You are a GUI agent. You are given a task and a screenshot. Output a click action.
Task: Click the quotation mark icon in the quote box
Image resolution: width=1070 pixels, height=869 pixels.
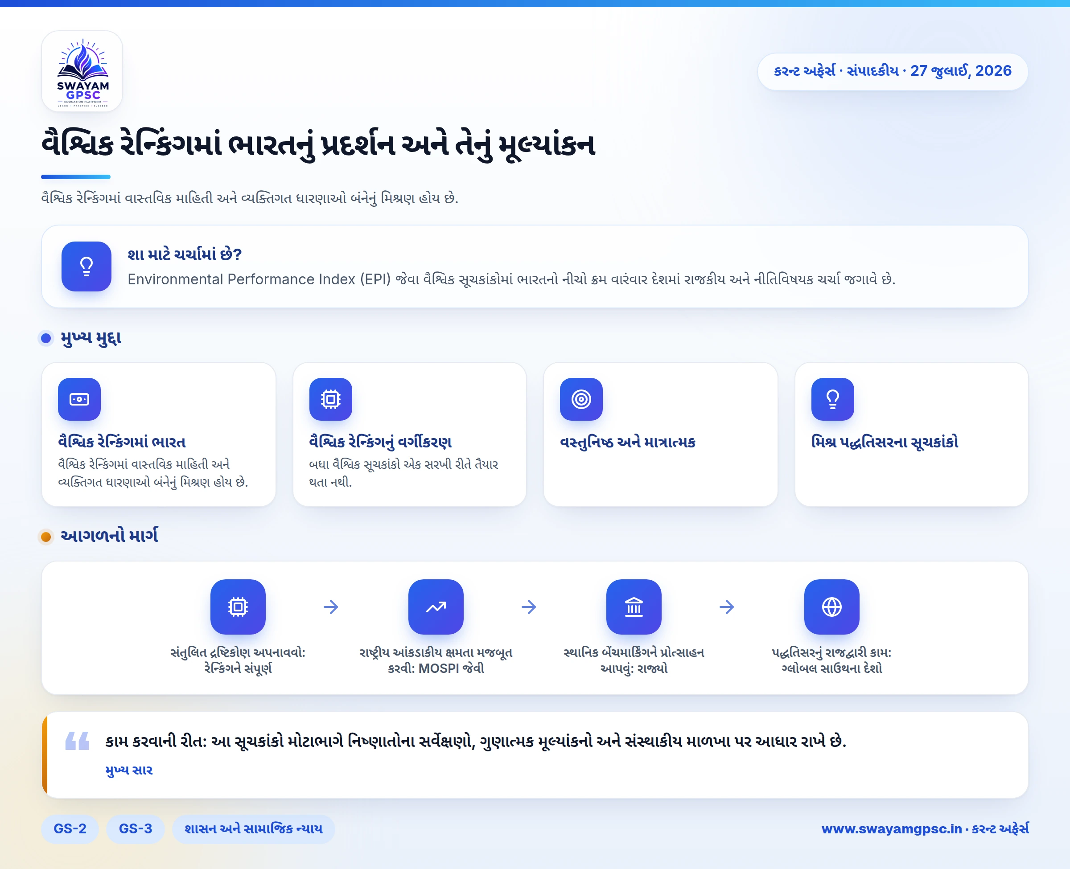77,740
